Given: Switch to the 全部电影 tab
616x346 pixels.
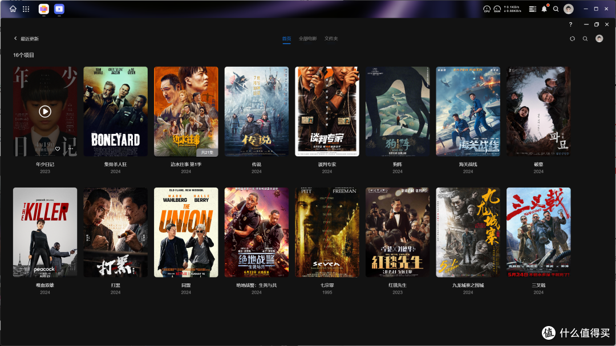Looking at the screenshot, I should pos(307,39).
